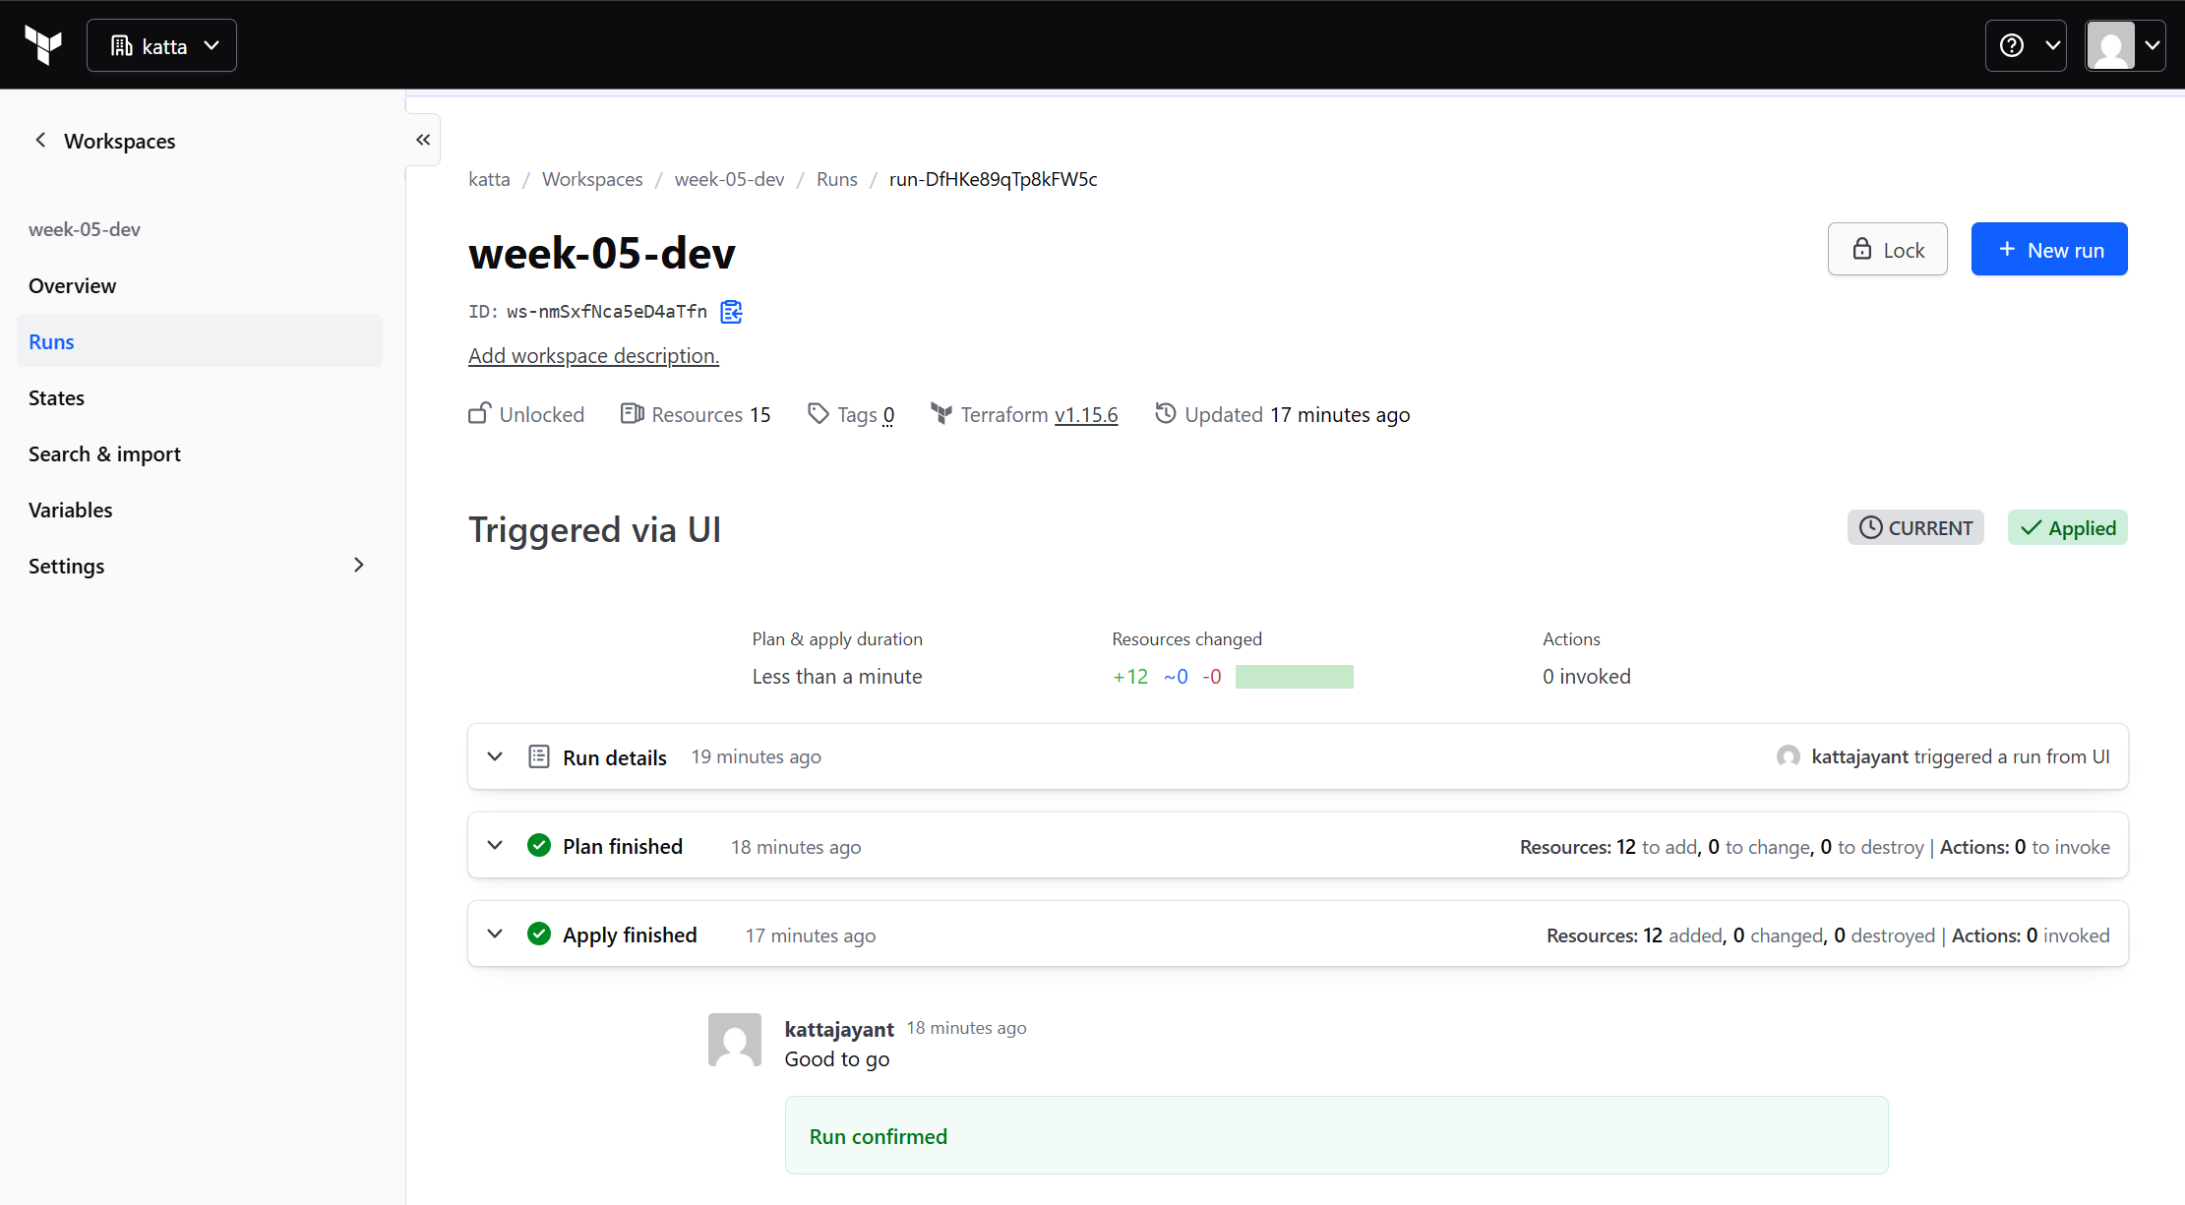Click the Run confirmed banner
Image resolution: width=2185 pixels, height=1205 pixels.
(1336, 1135)
